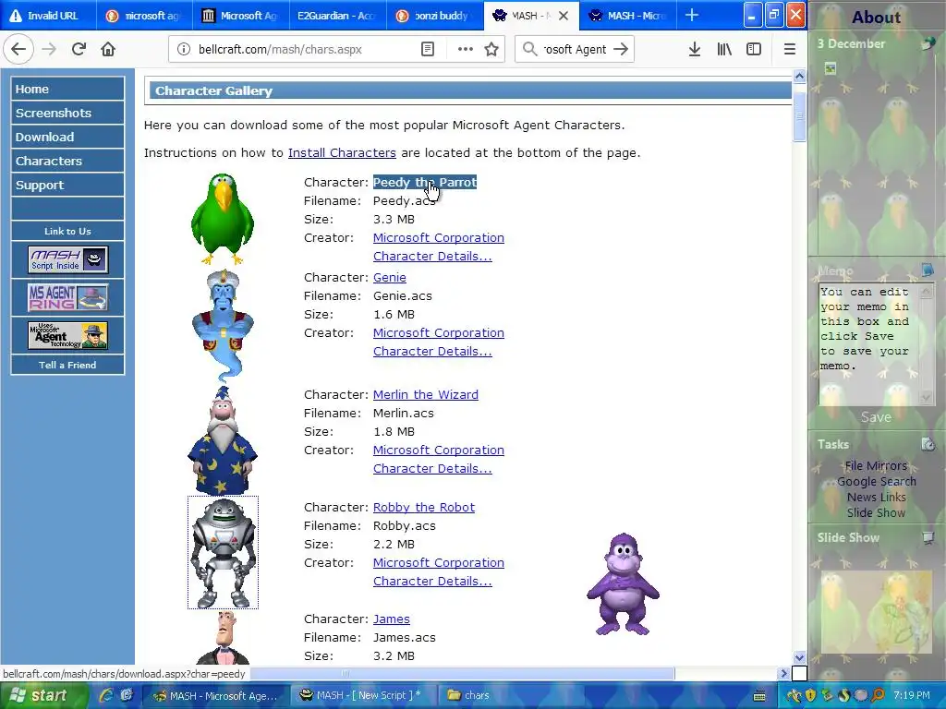Image resolution: width=946 pixels, height=709 pixels.
Task: Open a new tab with the plus button
Action: point(692,15)
